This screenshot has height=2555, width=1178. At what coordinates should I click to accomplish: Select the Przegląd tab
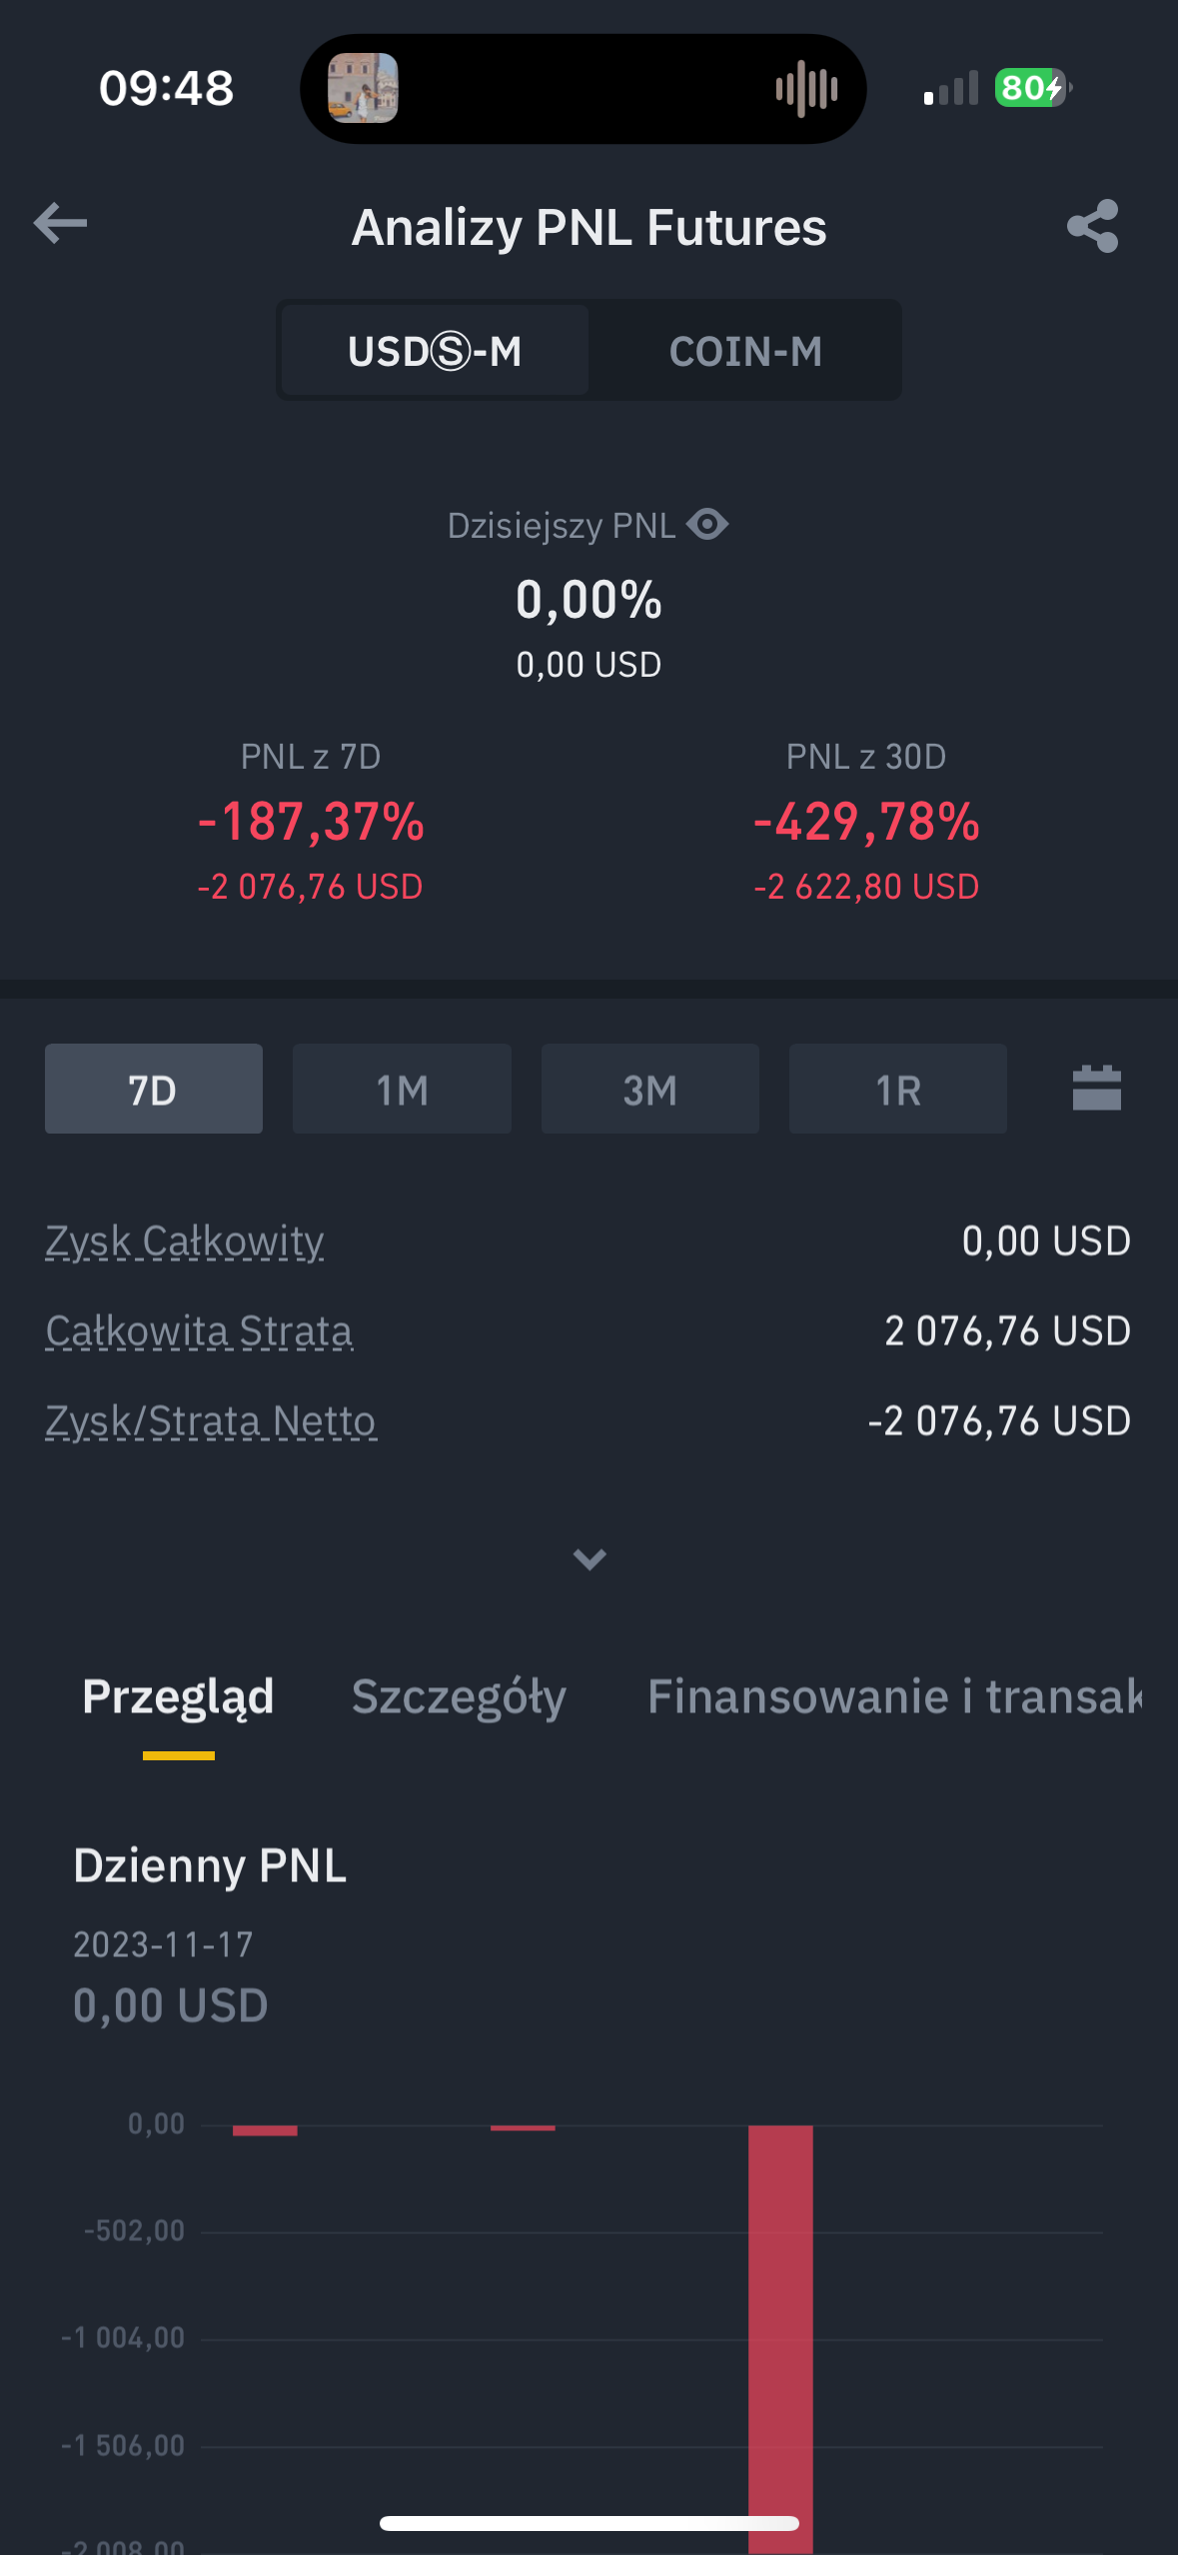click(178, 1696)
